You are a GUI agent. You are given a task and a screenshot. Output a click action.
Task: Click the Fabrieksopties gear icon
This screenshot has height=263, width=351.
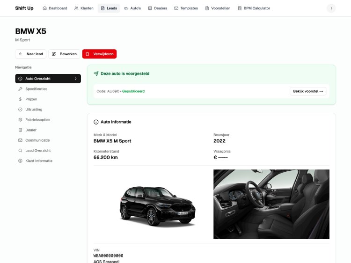[x=20, y=120]
